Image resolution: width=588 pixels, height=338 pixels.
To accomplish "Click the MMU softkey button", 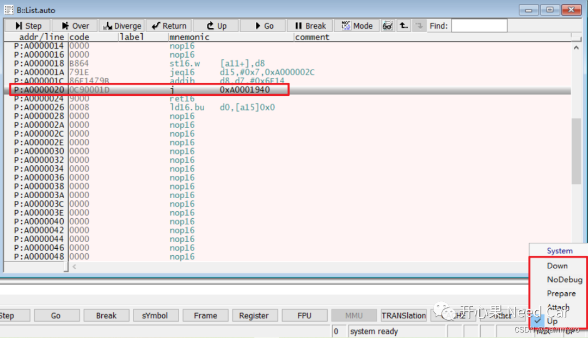I will click(354, 316).
